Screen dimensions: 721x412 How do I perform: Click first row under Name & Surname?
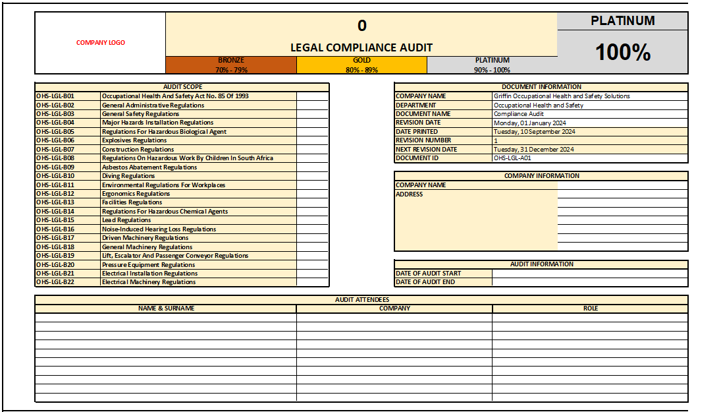(165, 318)
